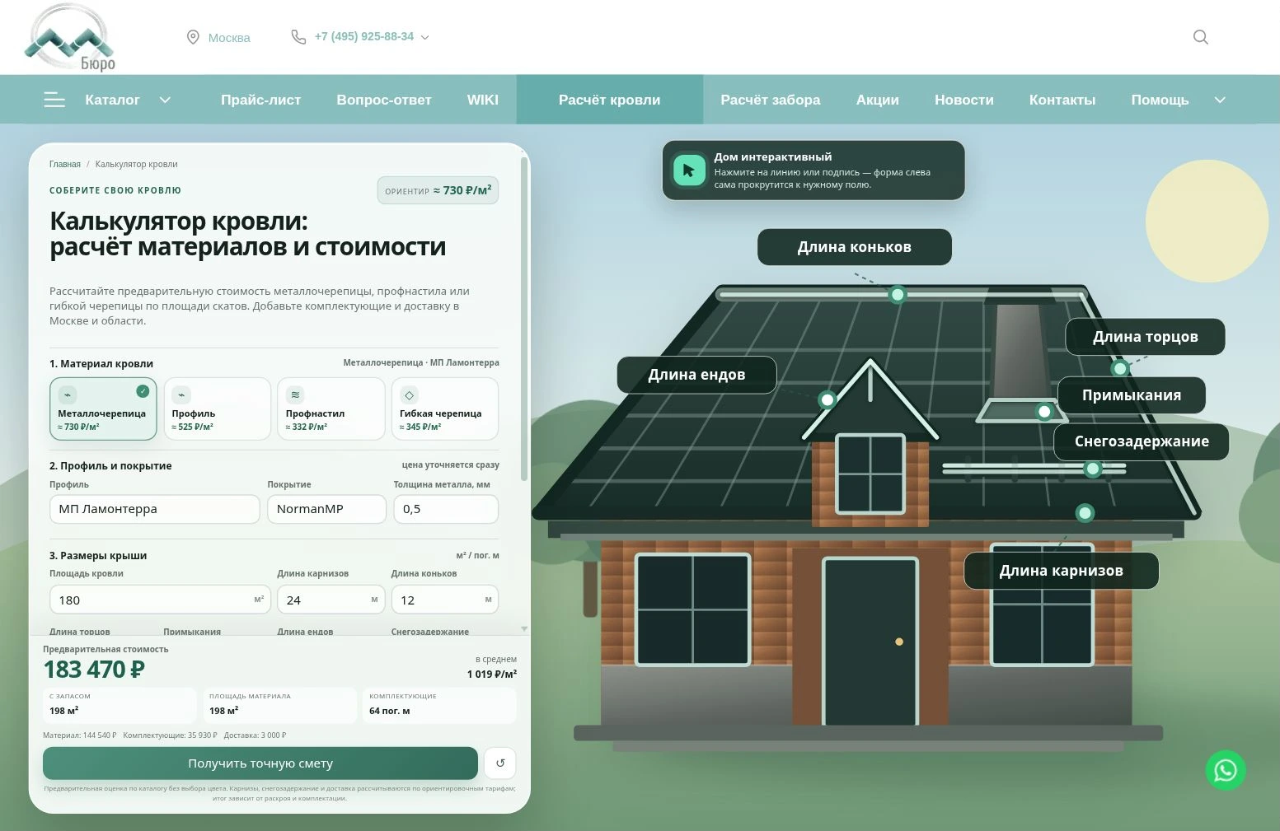Click the Бюро company logo
1280x831 pixels.
pyautogui.click(x=70, y=38)
